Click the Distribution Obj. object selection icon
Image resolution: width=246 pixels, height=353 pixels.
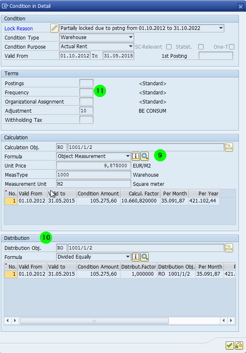229,248
